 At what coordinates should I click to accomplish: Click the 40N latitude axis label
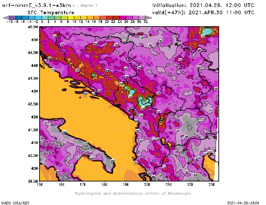(x=35, y=168)
